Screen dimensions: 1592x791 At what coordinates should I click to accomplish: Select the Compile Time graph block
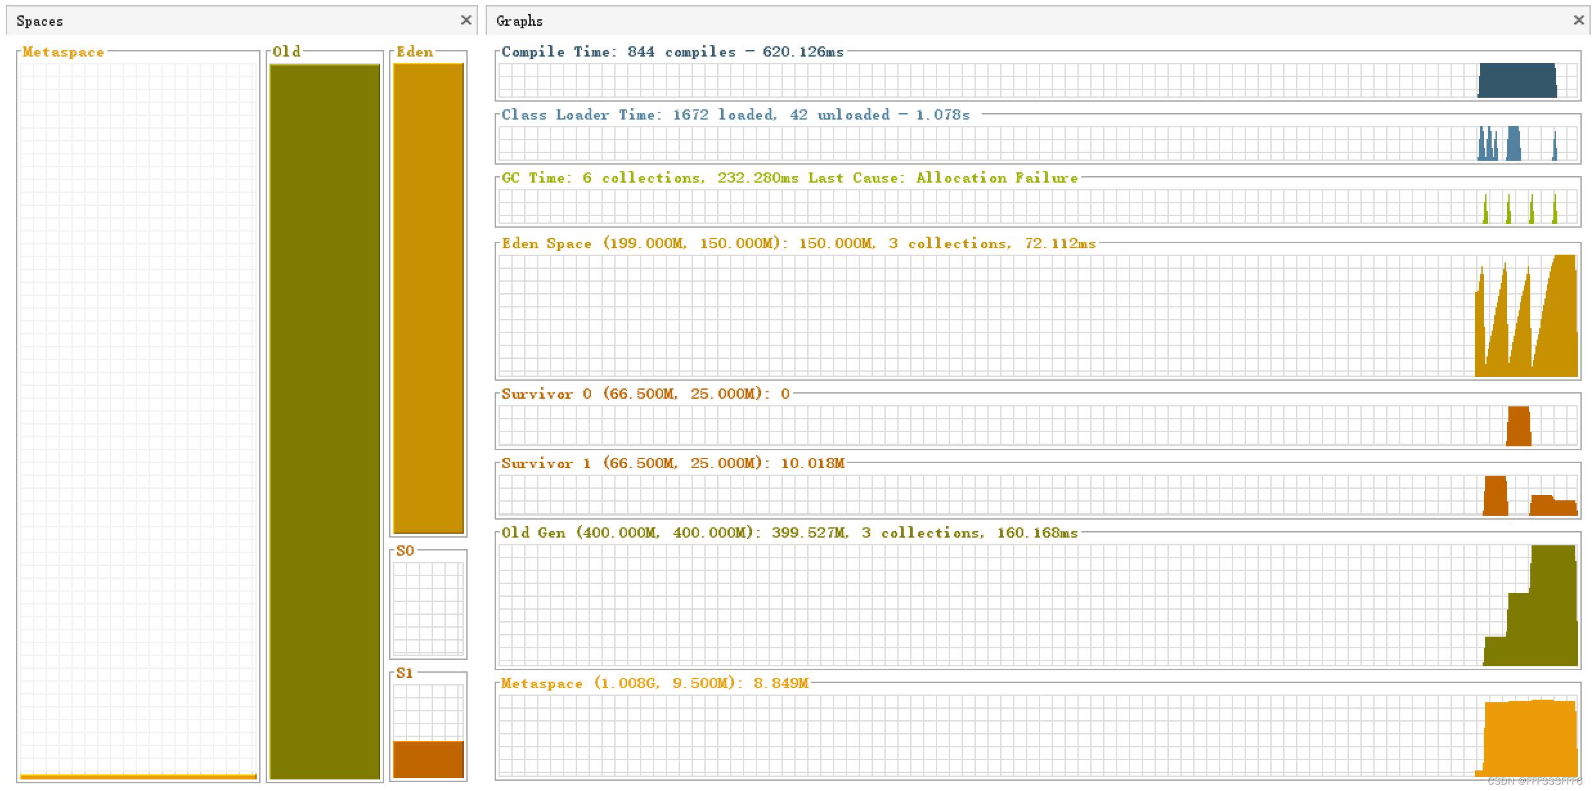click(1517, 80)
